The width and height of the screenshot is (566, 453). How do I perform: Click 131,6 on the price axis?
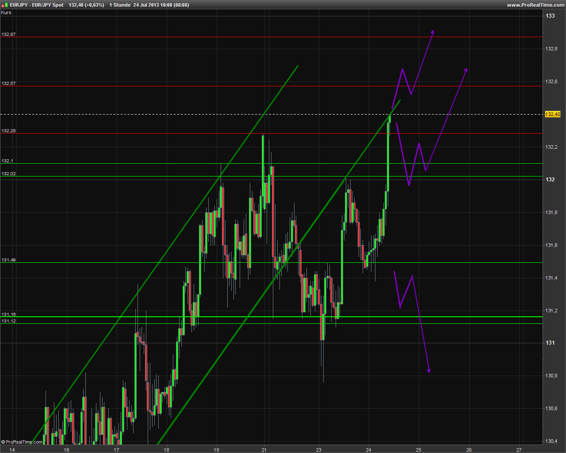pos(551,245)
